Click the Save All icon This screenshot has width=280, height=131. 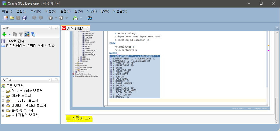tap(25, 18)
